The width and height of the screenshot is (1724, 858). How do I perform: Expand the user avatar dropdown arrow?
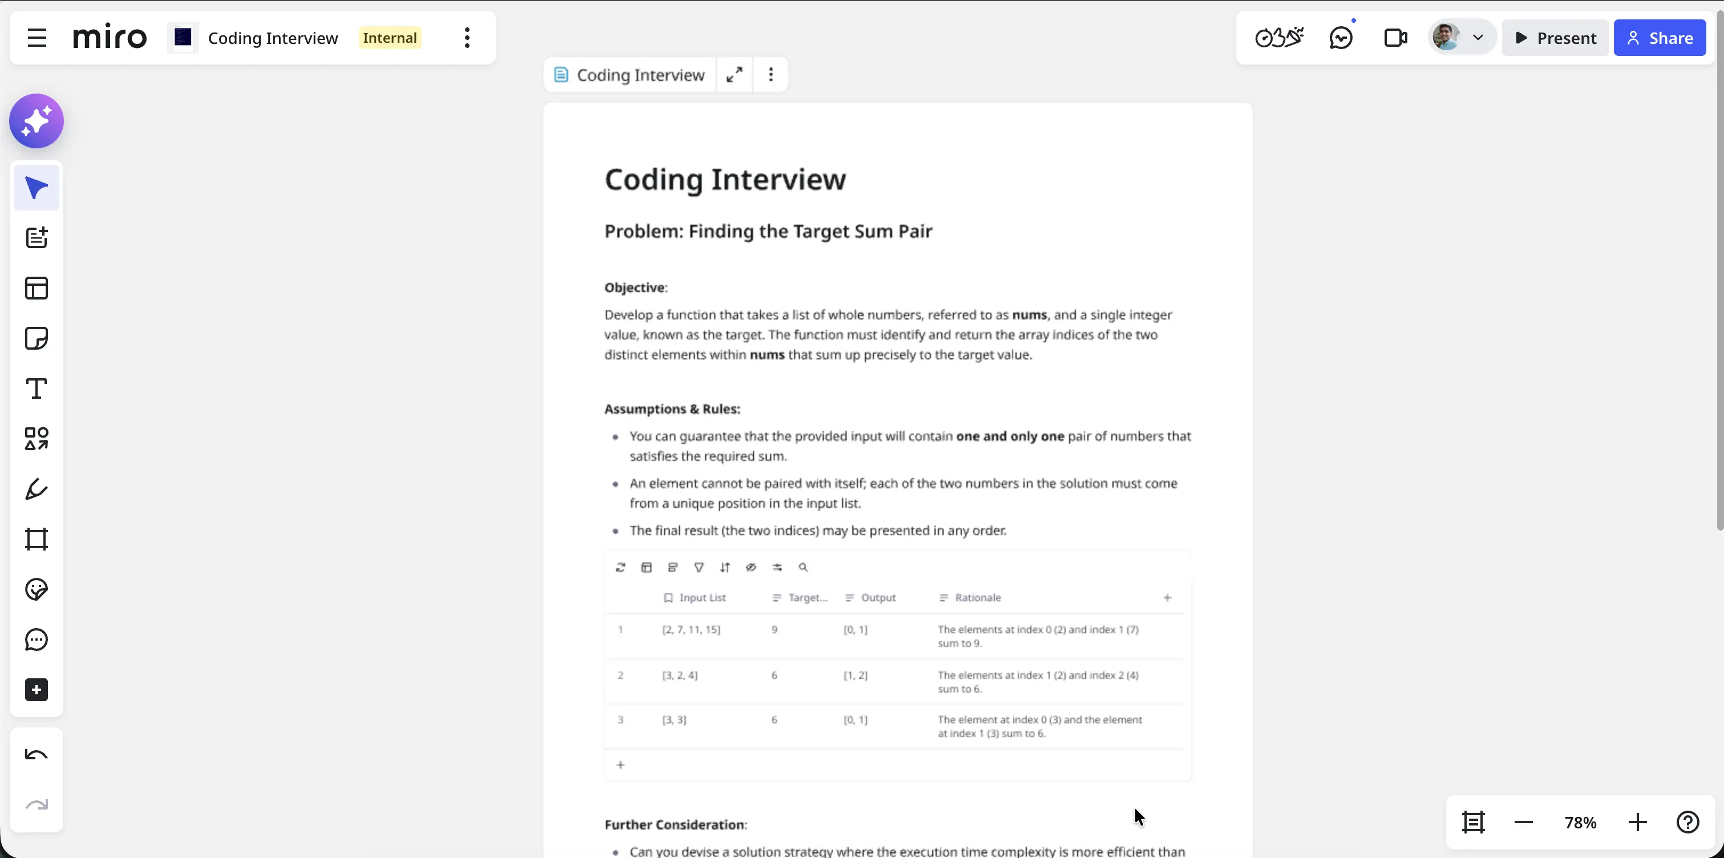tap(1478, 38)
